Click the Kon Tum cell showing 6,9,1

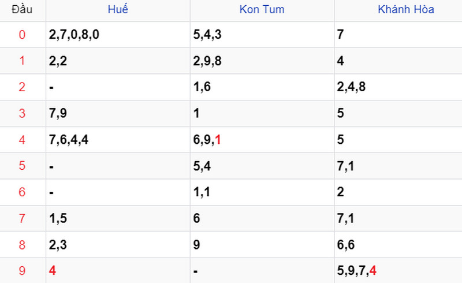point(262,140)
